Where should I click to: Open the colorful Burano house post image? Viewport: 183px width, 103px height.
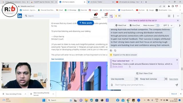pyautogui.click(x=79, y=76)
